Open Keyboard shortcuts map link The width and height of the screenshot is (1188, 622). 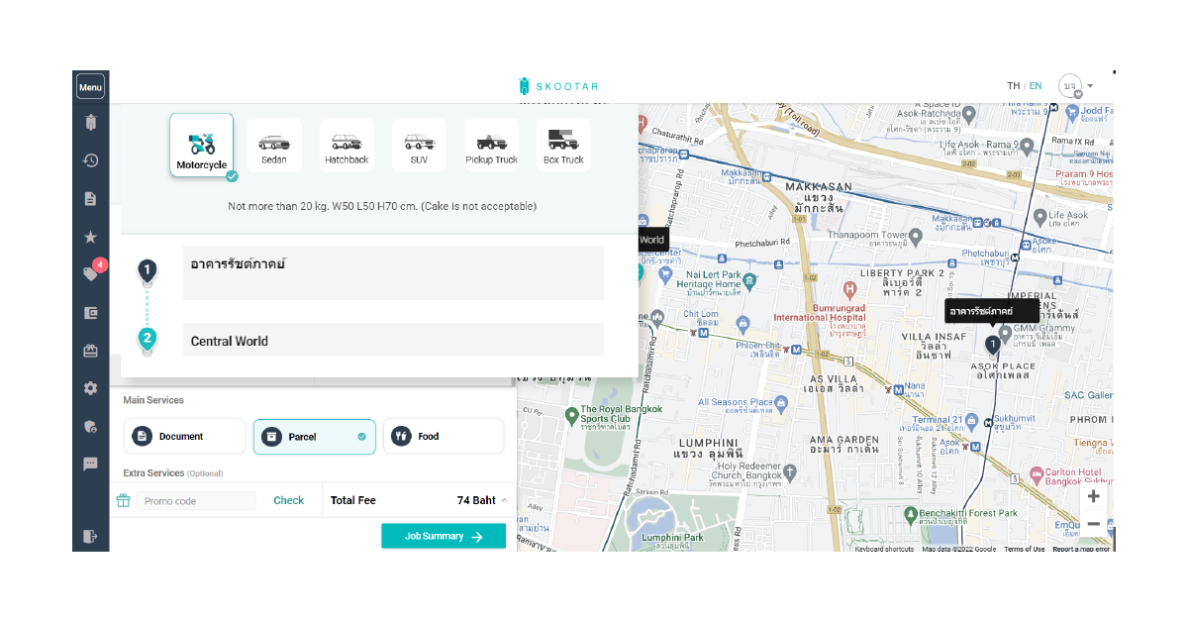pyautogui.click(x=884, y=549)
